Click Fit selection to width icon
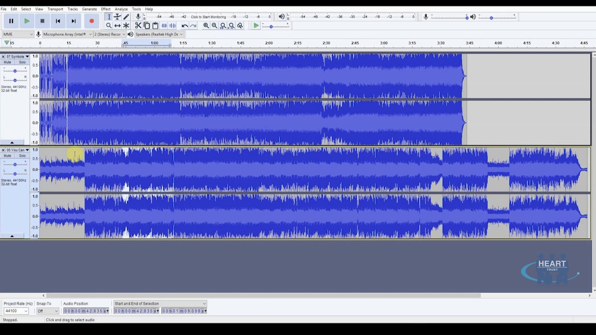 pos(223,26)
